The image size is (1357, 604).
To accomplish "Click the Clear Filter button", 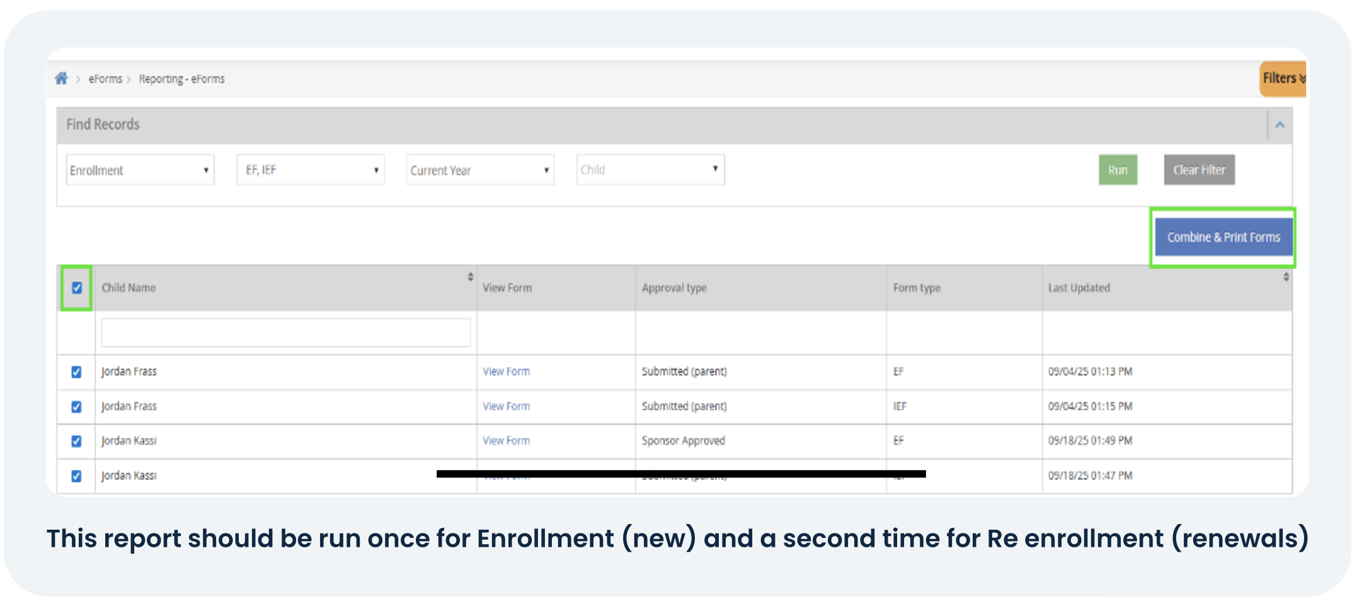I will tap(1199, 170).
